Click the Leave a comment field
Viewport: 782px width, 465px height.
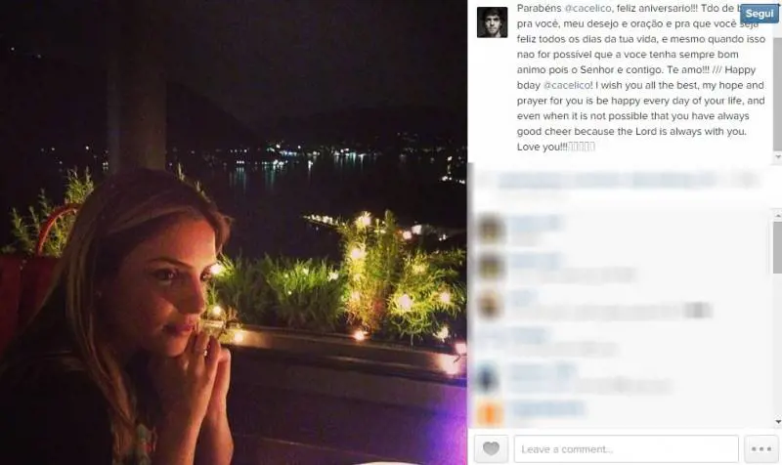click(x=626, y=448)
